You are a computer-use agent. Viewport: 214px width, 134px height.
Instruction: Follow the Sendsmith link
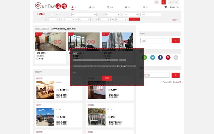pyautogui.click(x=177, y=82)
